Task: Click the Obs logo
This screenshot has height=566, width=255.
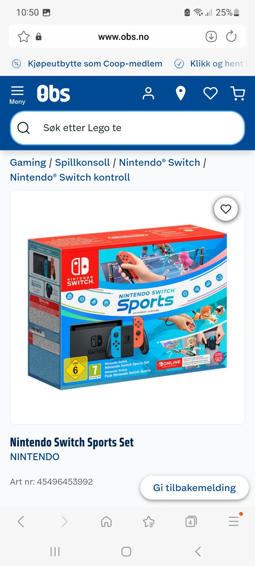Action: coord(53,93)
